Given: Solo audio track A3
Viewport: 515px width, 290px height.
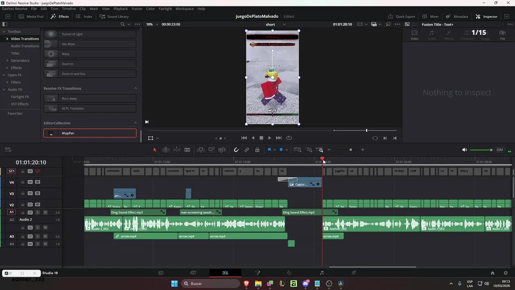Looking at the screenshot, I should 37,236.
